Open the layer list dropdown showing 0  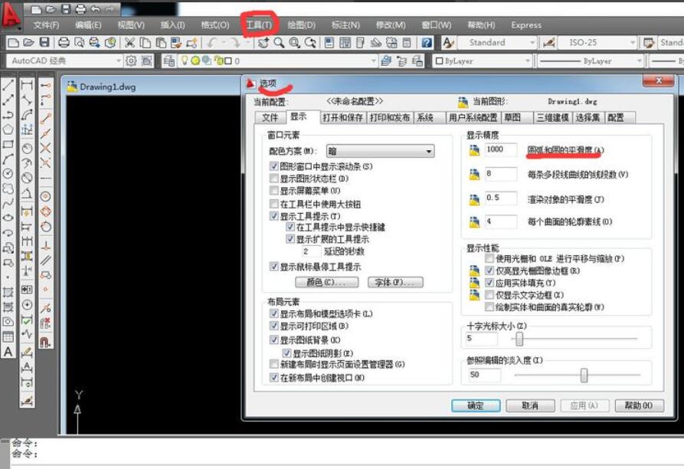277,61
